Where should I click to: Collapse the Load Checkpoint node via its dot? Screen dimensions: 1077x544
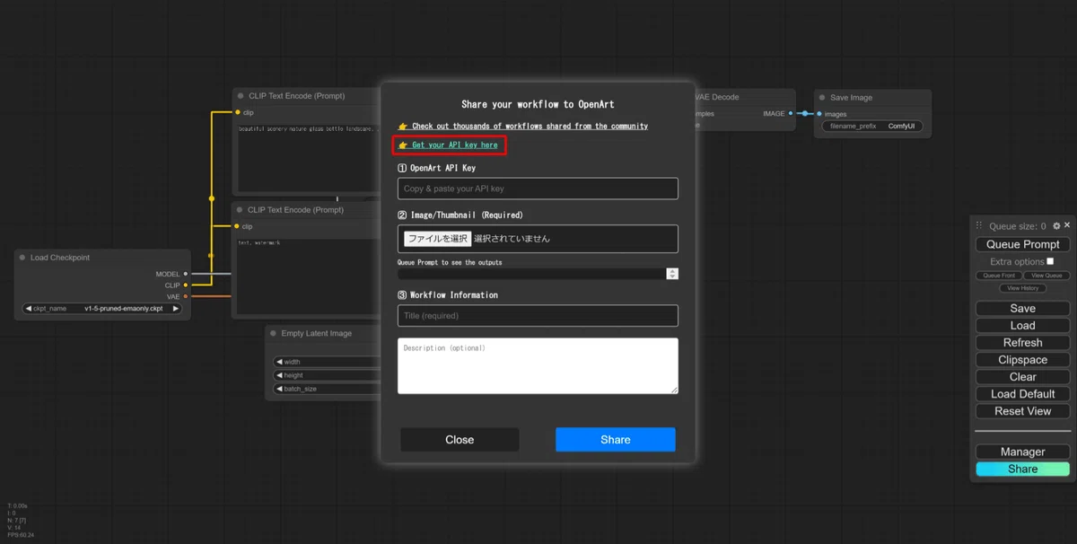[22, 258]
